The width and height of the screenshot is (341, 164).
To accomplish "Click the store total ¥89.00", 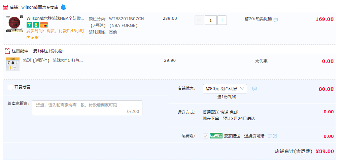I will click(325, 151).
